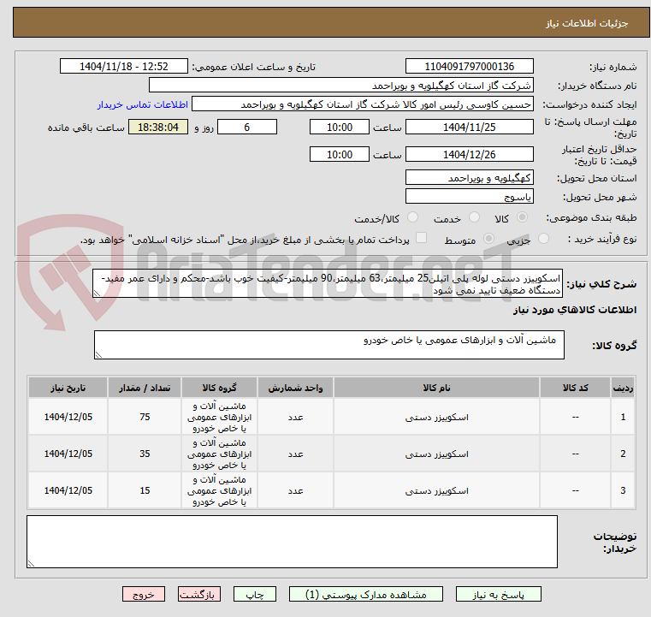The height and width of the screenshot is (617, 651).
Task: Click the goods group text area
Action: click(x=328, y=345)
